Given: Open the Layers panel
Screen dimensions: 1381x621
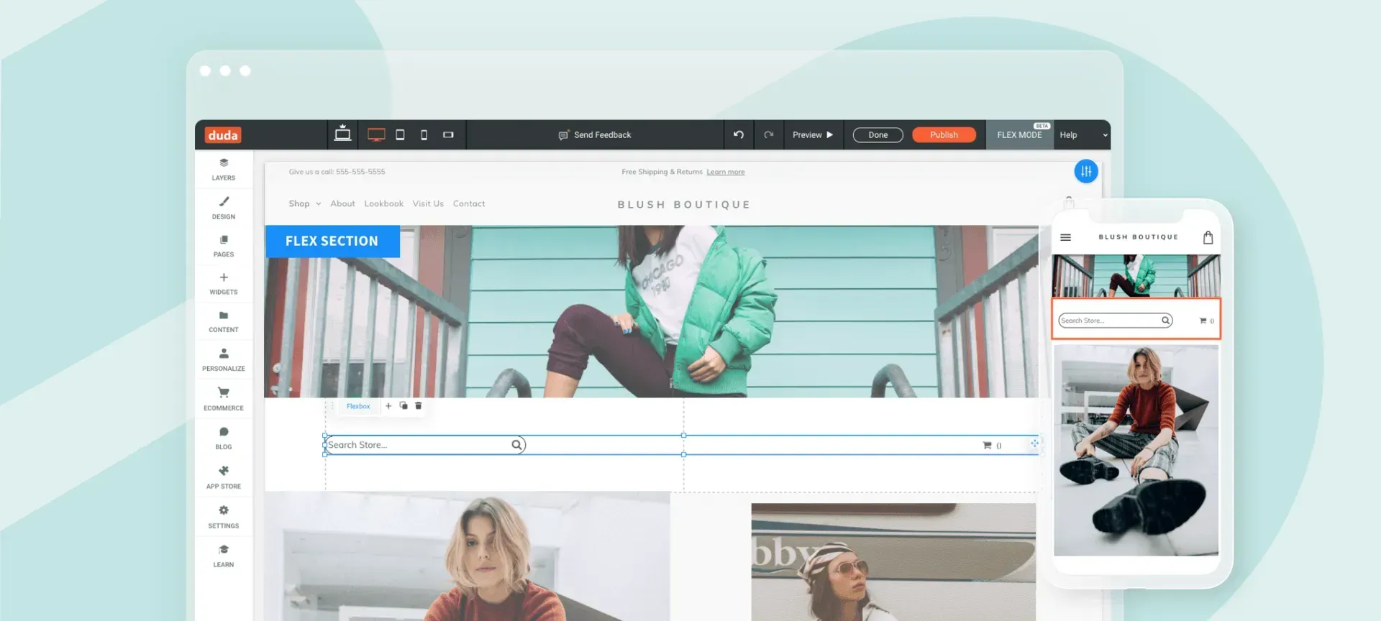Looking at the screenshot, I should 224,169.
